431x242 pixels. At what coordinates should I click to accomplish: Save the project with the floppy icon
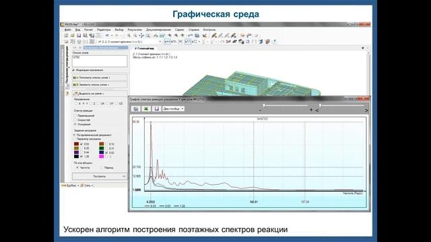point(79,36)
